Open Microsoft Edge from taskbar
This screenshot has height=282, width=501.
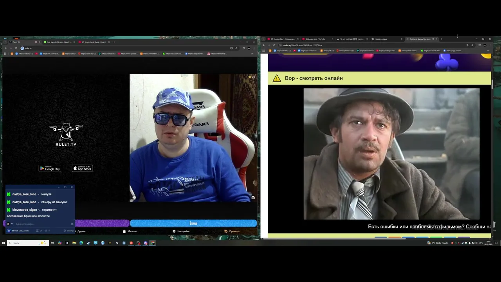click(81, 243)
